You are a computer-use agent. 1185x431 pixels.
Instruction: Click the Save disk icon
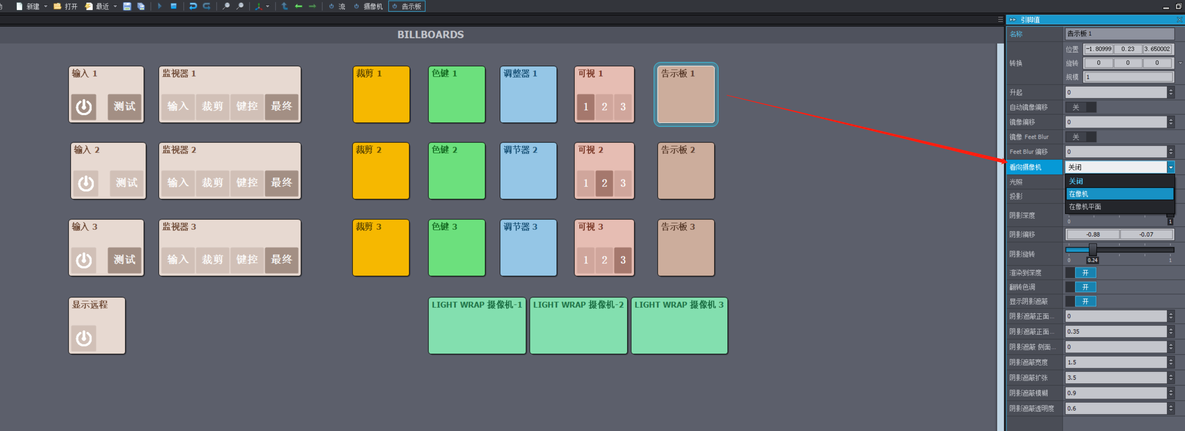pyautogui.click(x=127, y=6)
